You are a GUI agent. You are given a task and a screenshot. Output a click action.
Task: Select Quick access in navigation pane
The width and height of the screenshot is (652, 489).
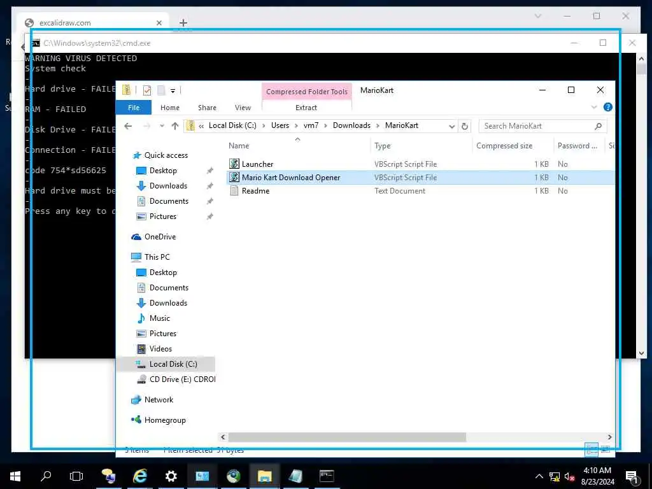[x=166, y=155]
